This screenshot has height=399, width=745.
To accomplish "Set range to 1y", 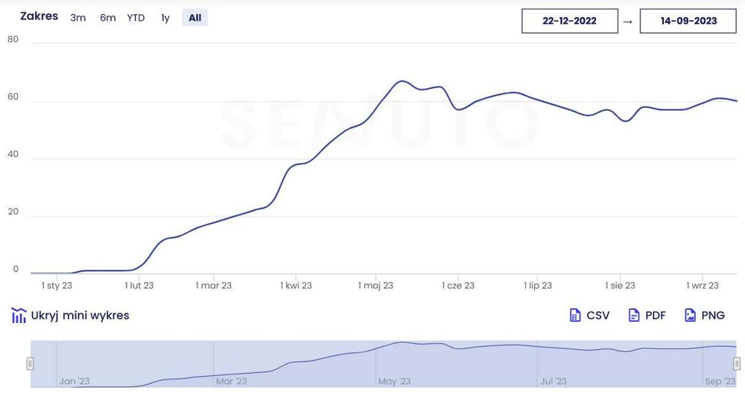I will pyautogui.click(x=165, y=18).
